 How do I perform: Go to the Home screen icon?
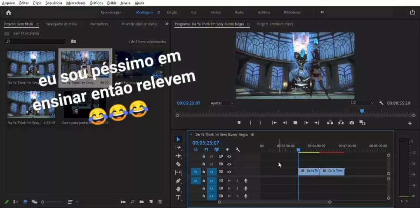coord(9,13)
